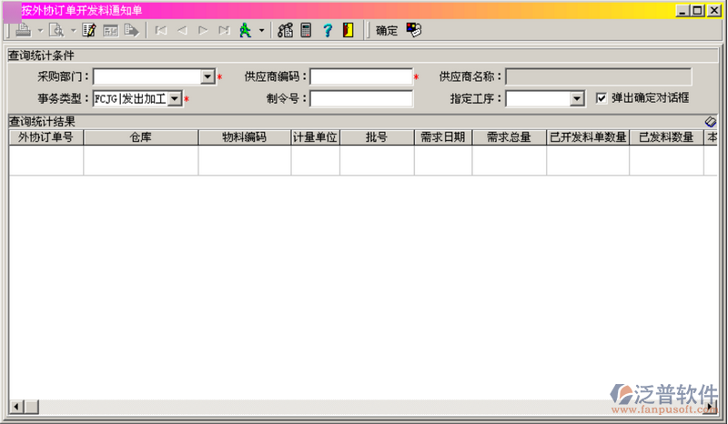Image resolution: width=728 pixels, height=424 pixels.
Task: Open help with the question mark icon
Action: coord(328,31)
